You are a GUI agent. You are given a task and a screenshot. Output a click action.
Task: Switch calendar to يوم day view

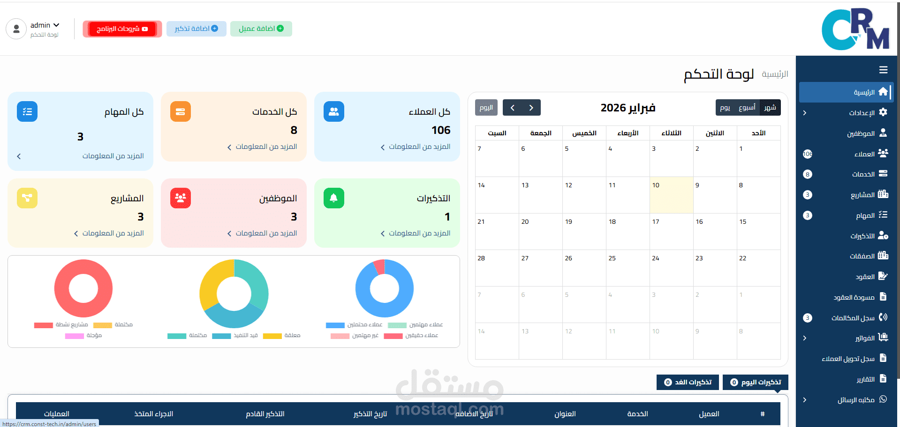pos(725,107)
